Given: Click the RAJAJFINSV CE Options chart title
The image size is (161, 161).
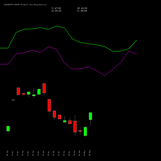Looking at the screenshot, I should point(25,5).
